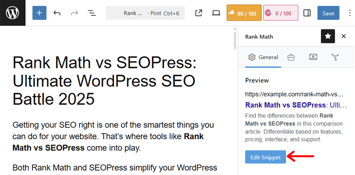Toggle the settings sidebar panel icon
Screen dimensions: 355x175
point(307,13)
